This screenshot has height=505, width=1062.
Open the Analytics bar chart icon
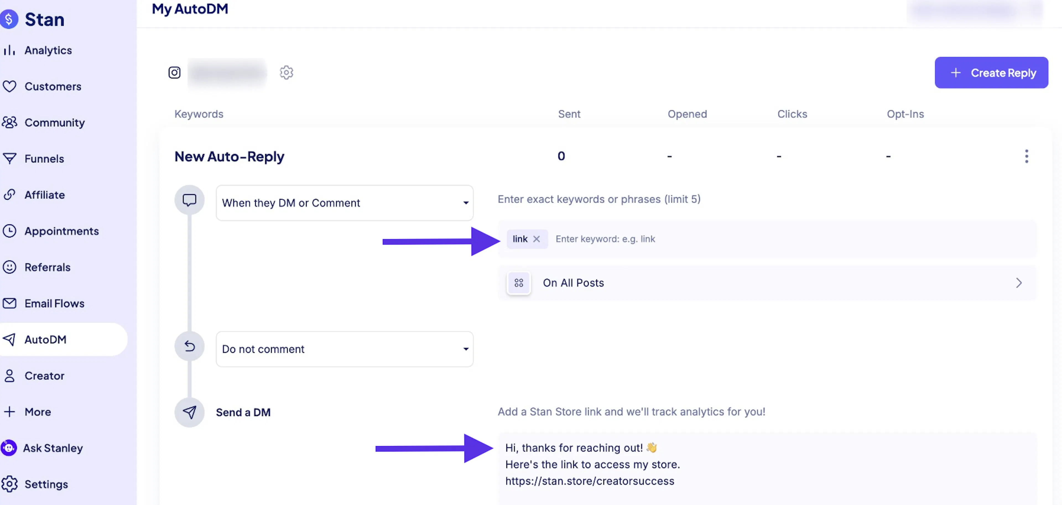[9, 50]
